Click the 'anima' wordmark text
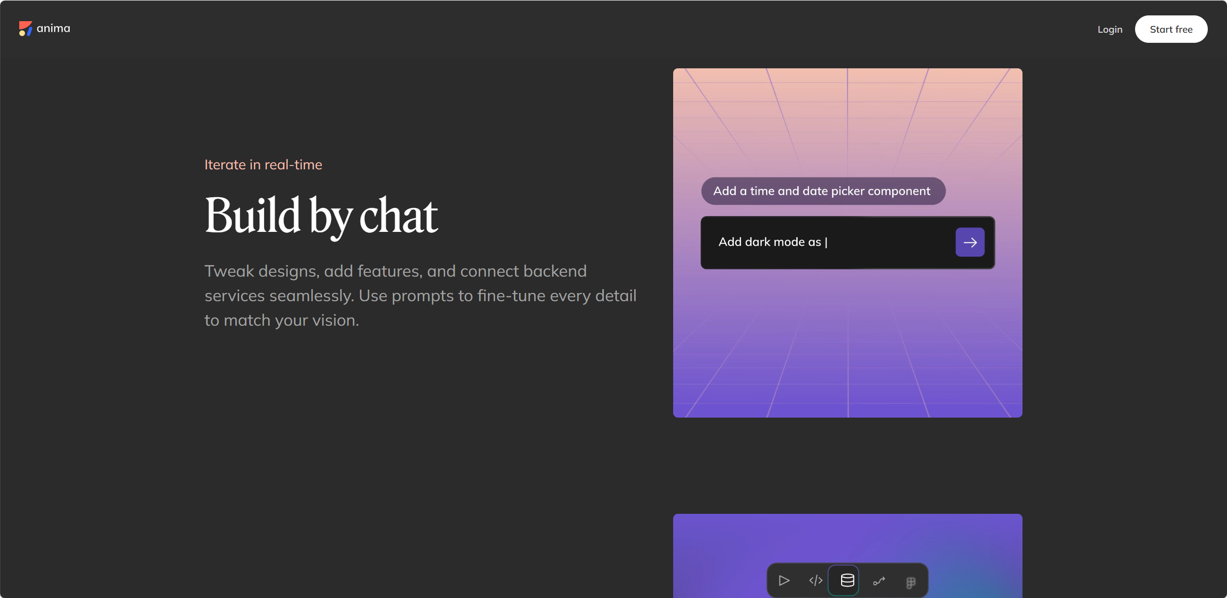The image size is (1227, 598). pyautogui.click(x=53, y=28)
